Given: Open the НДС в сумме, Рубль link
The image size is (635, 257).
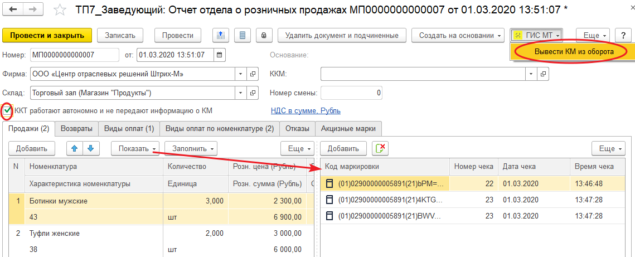Looking at the screenshot, I should coord(306,110).
